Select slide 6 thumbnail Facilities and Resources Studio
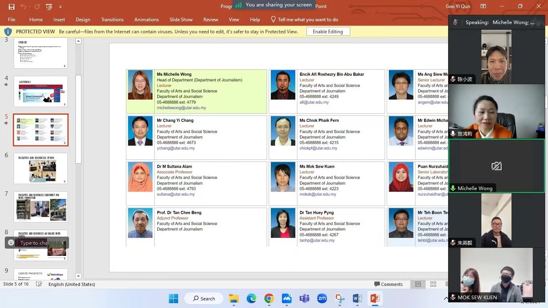 coord(41,168)
